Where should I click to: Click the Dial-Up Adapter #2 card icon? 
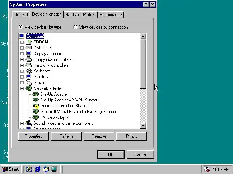point(36,100)
